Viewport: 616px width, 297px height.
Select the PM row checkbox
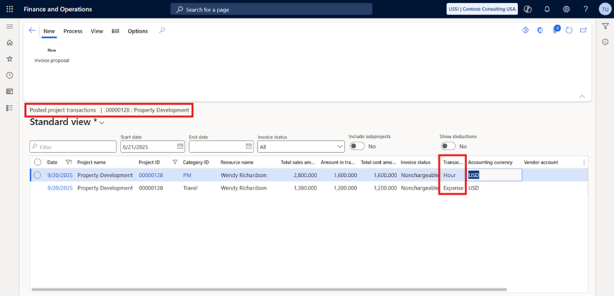[37, 175]
